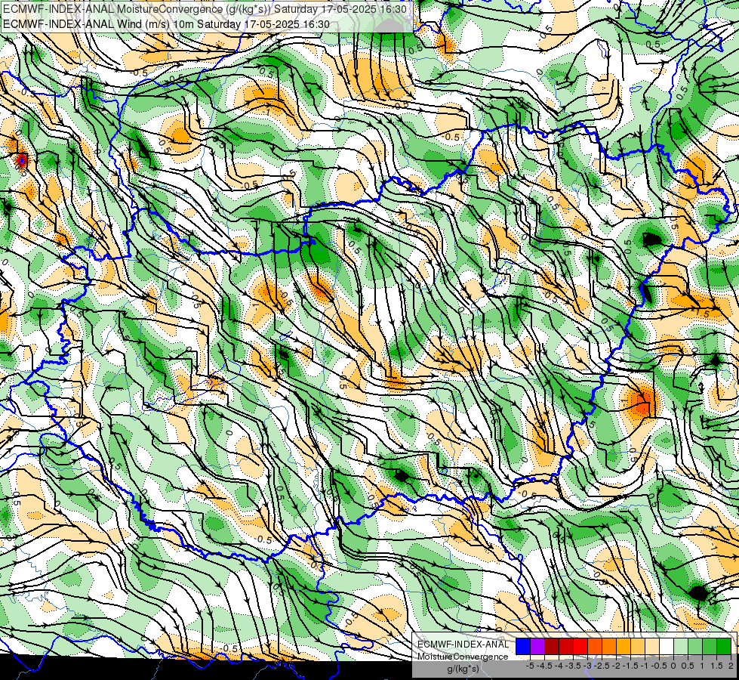The height and width of the screenshot is (680, 739).
Task: Click the solid blue legend swatch
Action: point(523,646)
